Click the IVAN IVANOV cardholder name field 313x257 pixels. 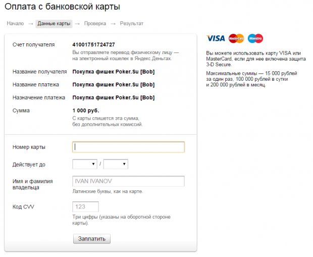[128, 181]
